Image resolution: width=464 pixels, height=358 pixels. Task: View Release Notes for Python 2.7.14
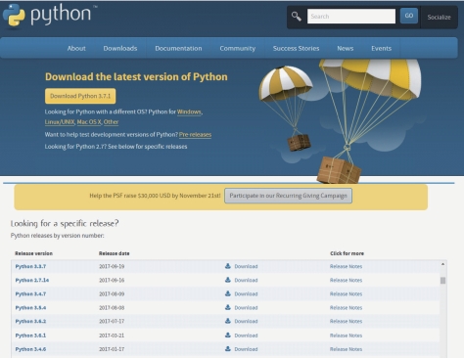(x=346, y=280)
